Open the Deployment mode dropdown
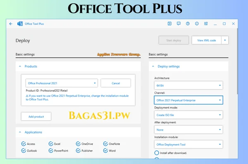248x164 pixels. point(188,115)
